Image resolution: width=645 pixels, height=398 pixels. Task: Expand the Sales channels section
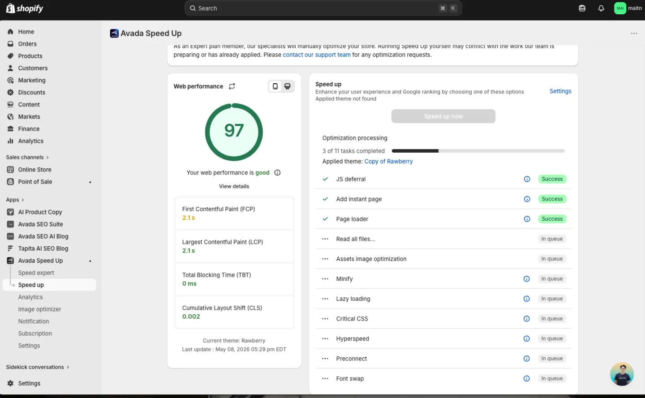pyautogui.click(x=27, y=157)
